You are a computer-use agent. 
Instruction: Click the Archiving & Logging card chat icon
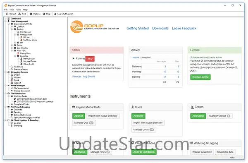pos(192,143)
